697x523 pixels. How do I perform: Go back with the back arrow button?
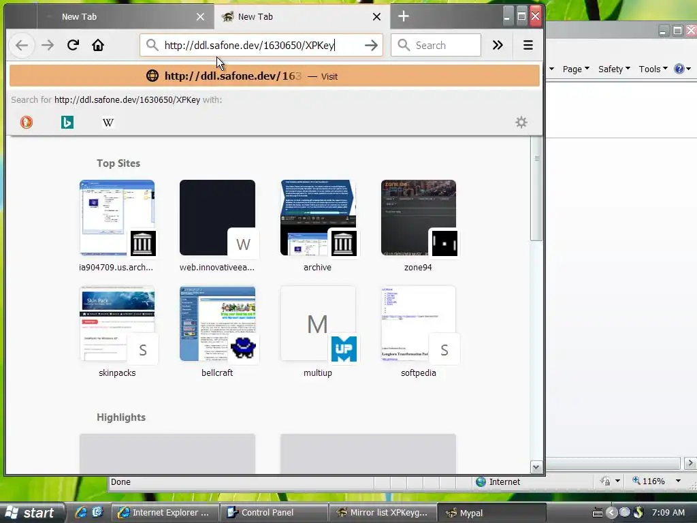[x=22, y=45]
